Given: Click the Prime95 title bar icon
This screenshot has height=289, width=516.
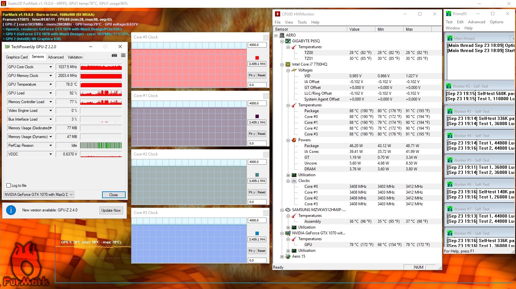Looking at the screenshot, I should [x=449, y=14].
